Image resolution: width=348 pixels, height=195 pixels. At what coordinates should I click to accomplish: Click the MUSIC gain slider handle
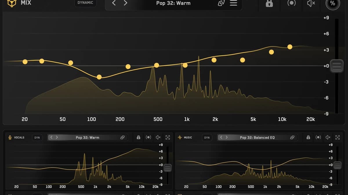pos(337,165)
